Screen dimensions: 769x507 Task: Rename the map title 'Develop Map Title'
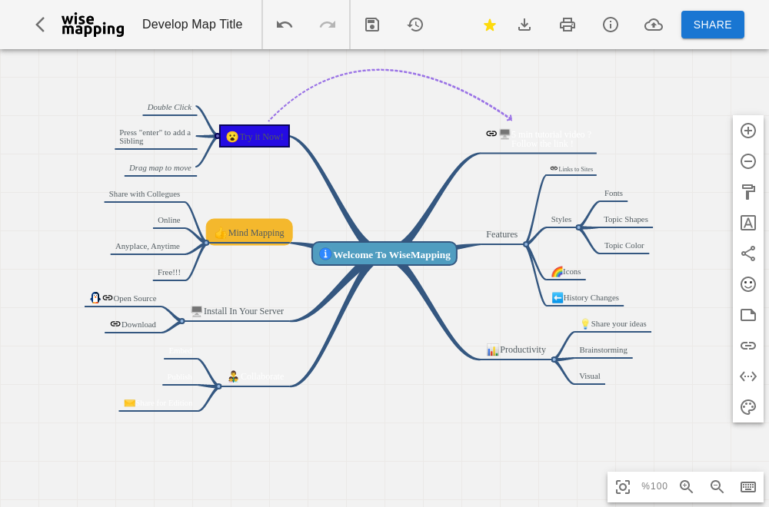192,25
